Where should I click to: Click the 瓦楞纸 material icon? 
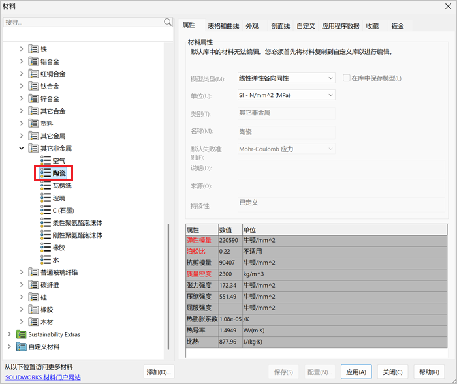(46, 185)
